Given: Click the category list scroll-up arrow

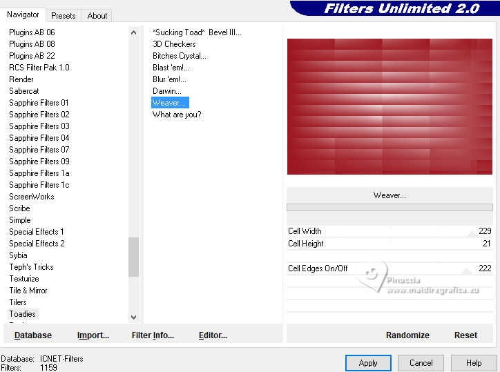Looking at the screenshot, I should pyautogui.click(x=133, y=32).
